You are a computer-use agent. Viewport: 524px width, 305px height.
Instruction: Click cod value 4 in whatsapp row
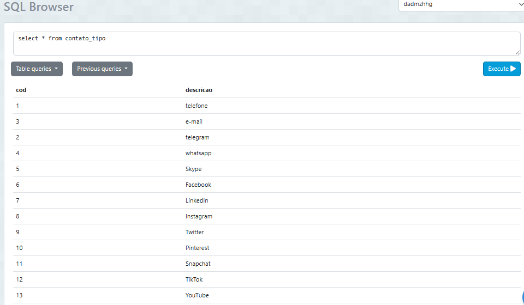17,153
